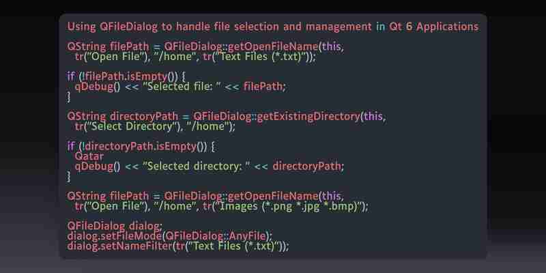Select the qDebug 'Selected file: ' line
This screenshot has height=273, width=546.
(x=180, y=87)
